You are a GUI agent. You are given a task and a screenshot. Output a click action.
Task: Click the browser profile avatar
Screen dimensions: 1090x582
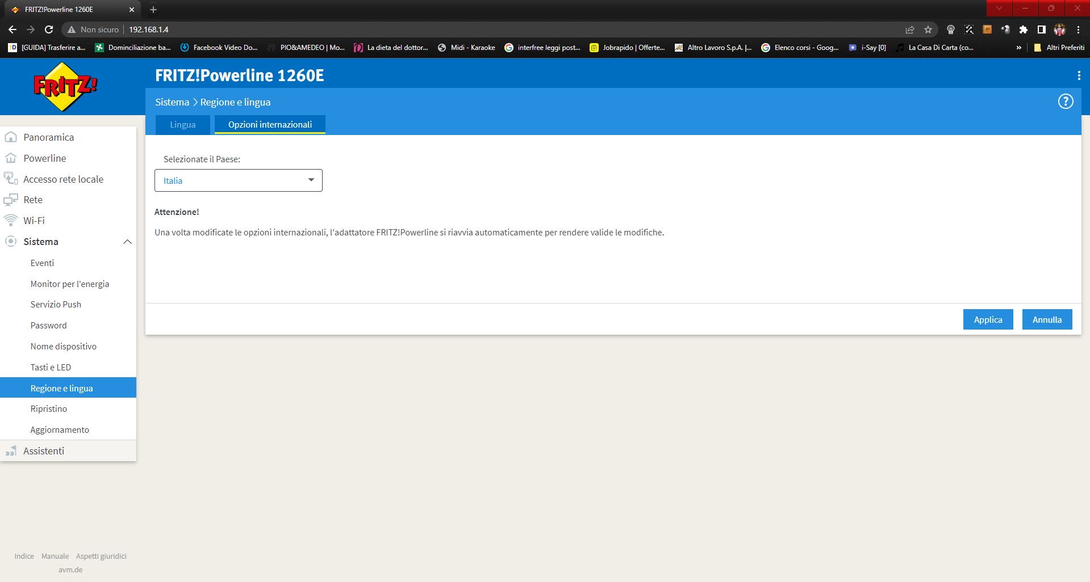pyautogui.click(x=1060, y=29)
